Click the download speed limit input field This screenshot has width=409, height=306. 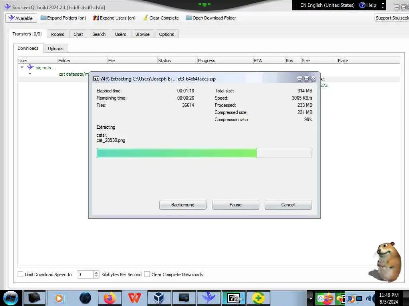tap(85, 274)
